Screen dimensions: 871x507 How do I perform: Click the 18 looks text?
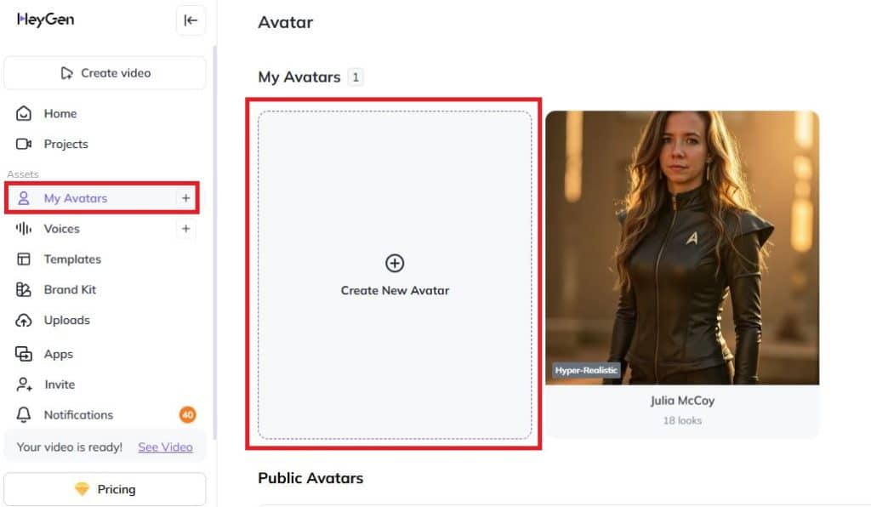point(682,420)
